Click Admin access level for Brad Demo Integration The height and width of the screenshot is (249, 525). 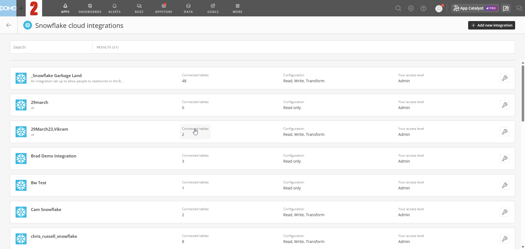point(404,161)
